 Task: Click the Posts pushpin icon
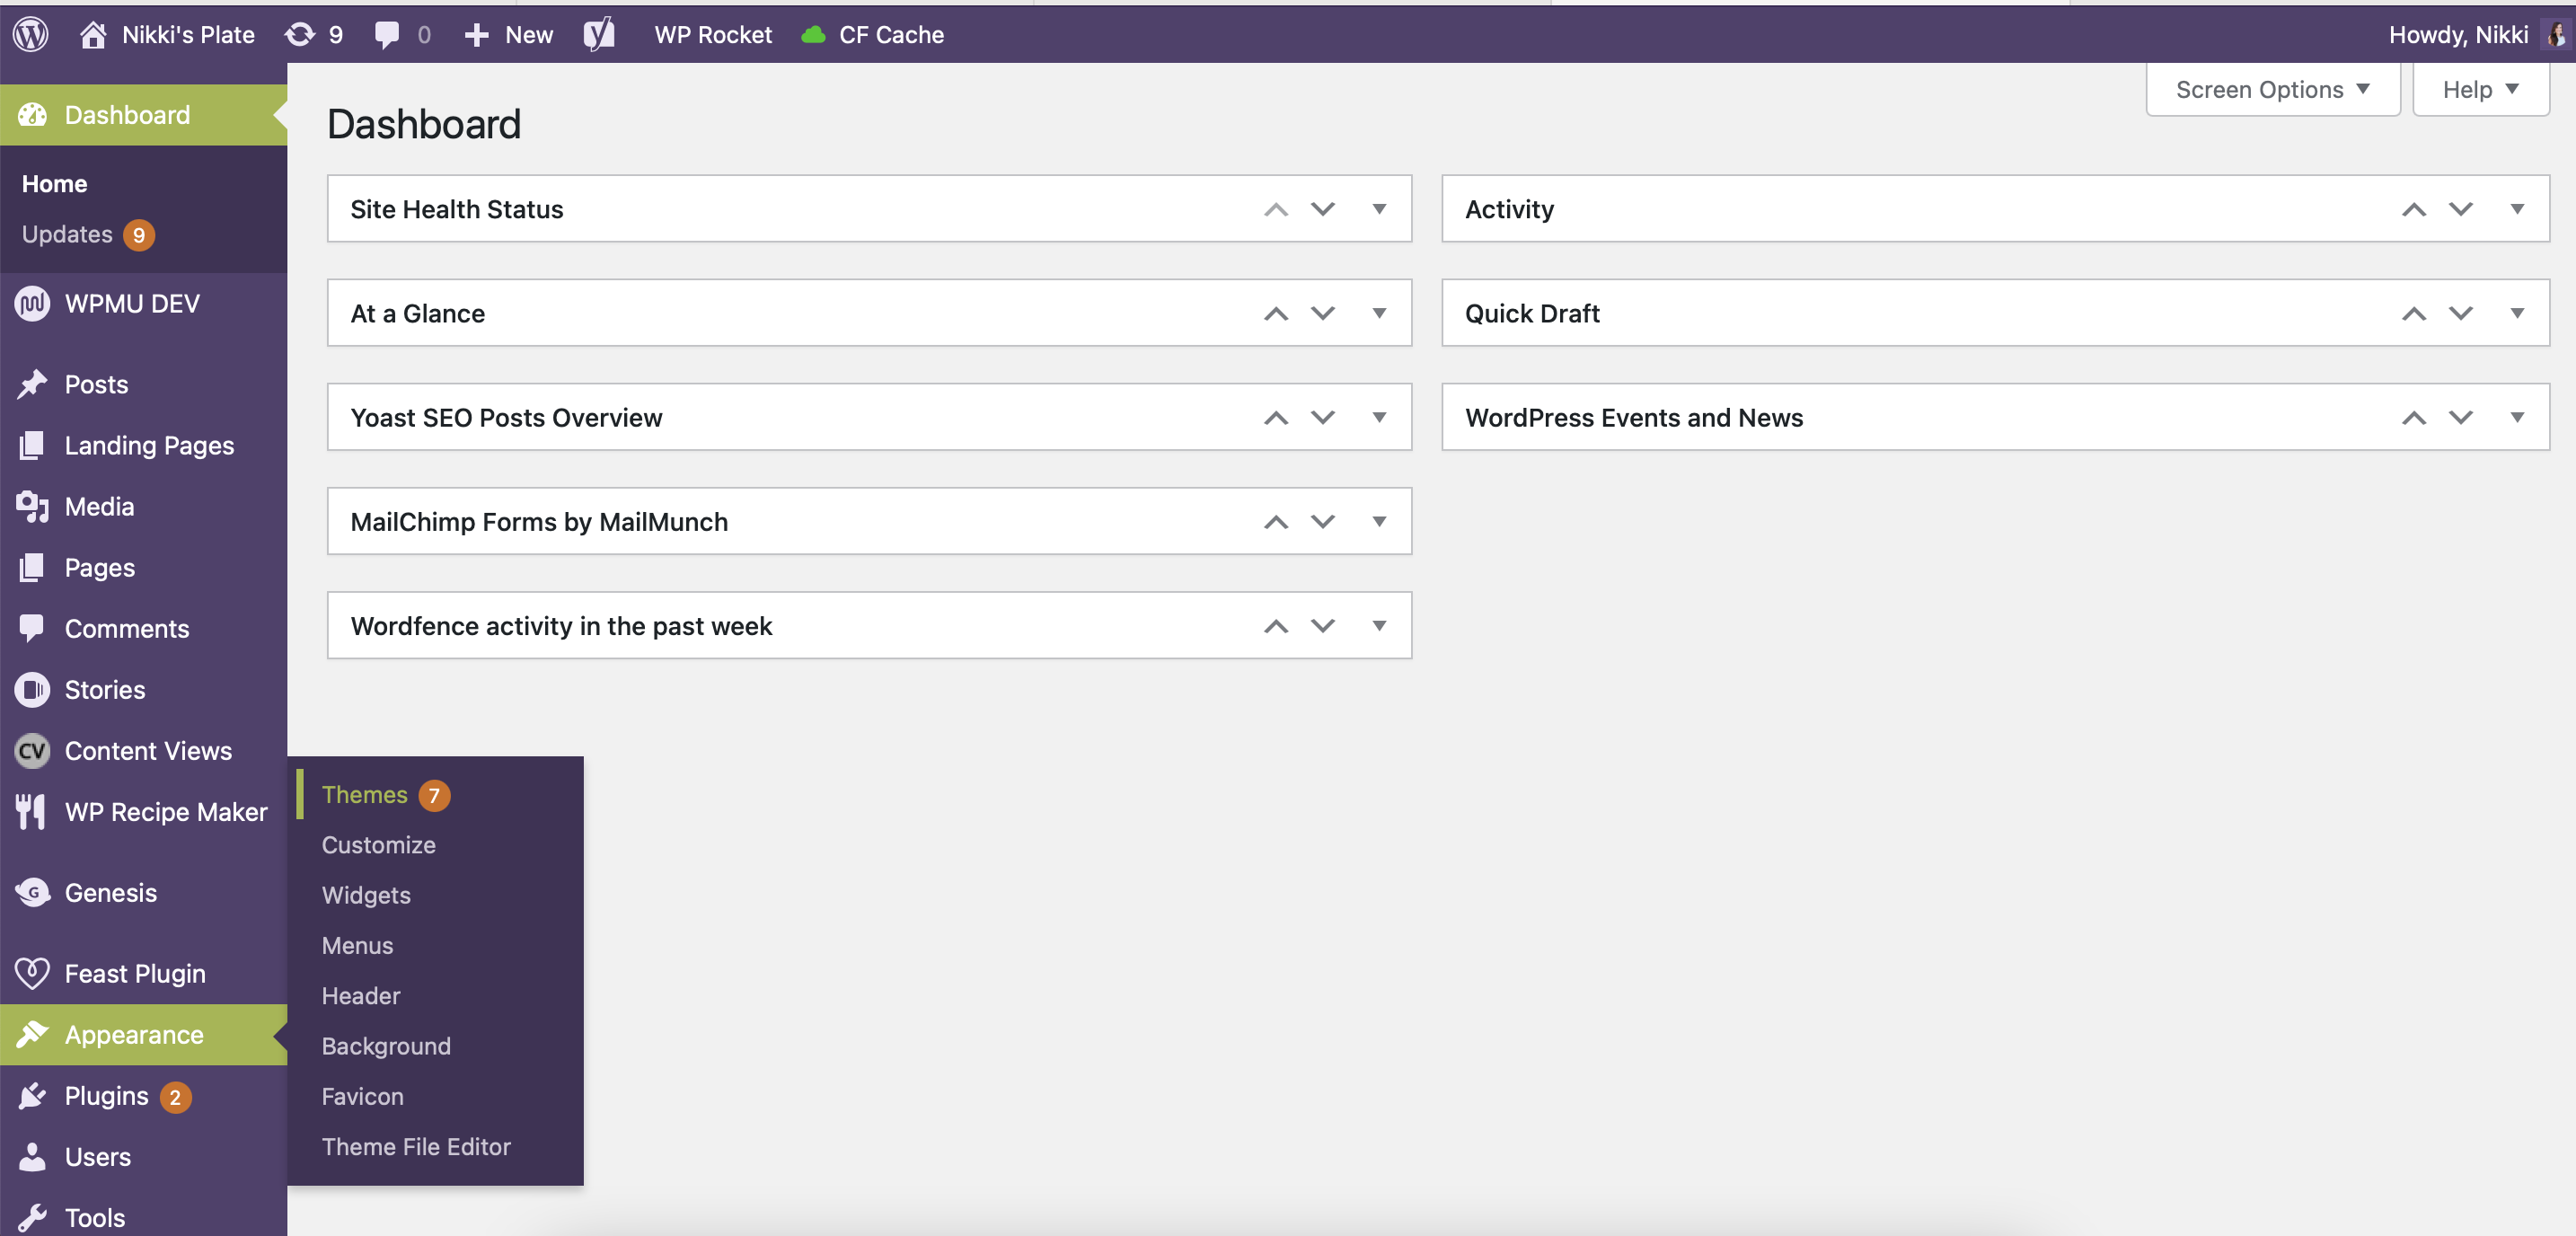point(33,384)
